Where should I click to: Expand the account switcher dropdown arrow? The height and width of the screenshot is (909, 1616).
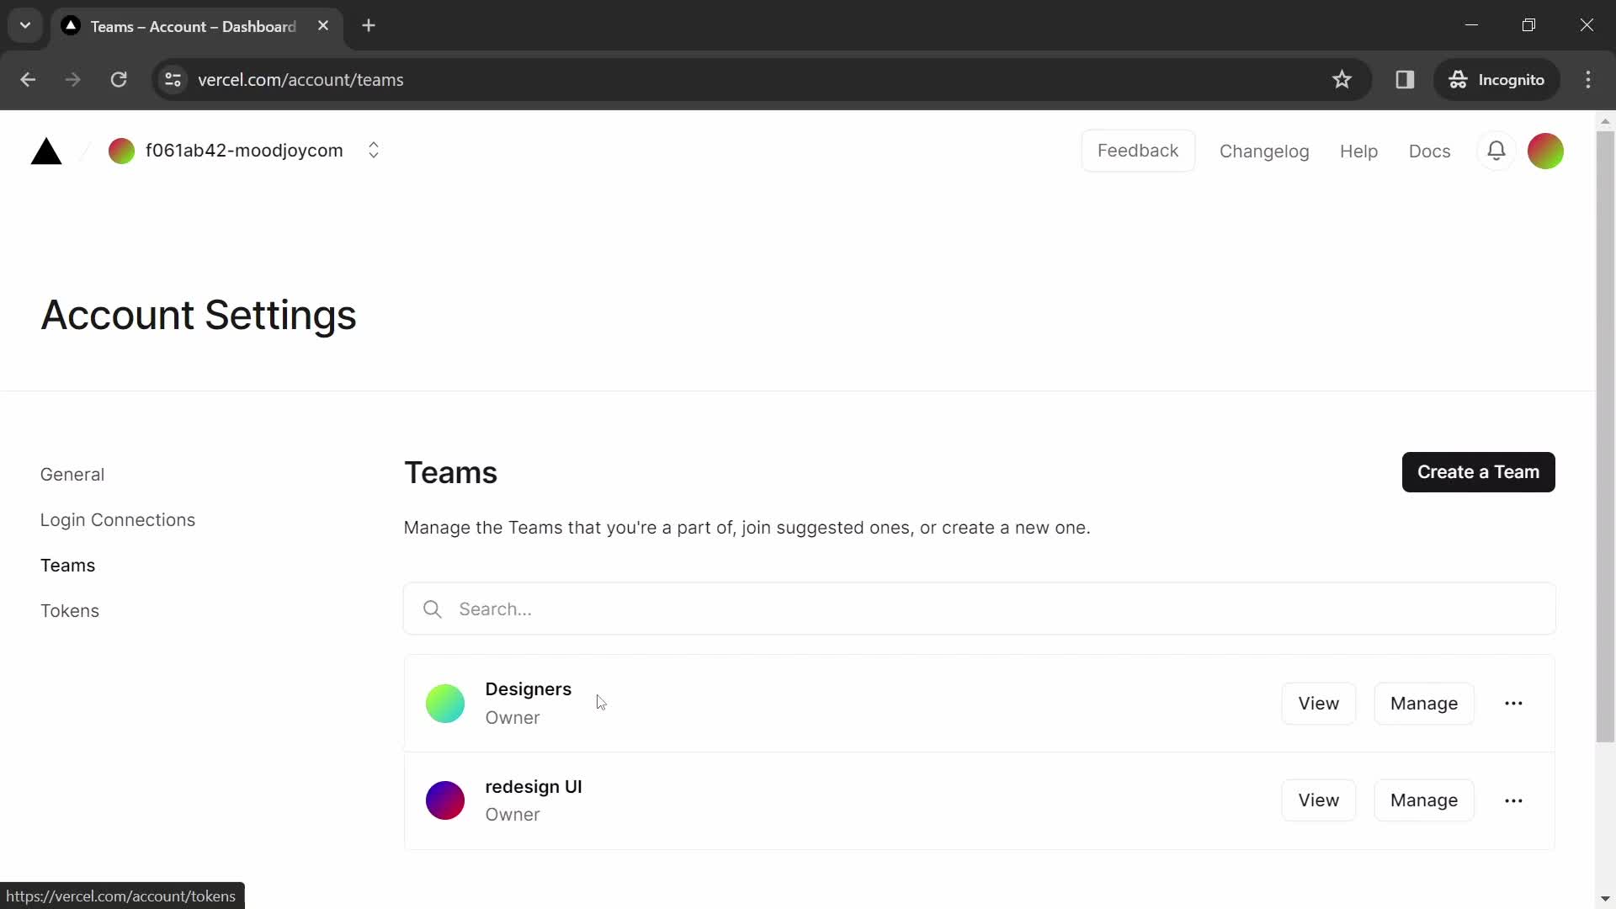374,151
